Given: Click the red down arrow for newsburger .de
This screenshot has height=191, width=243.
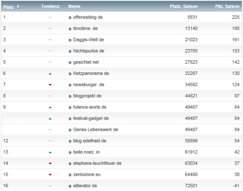Looking at the screenshot, I should [x=50, y=85].
